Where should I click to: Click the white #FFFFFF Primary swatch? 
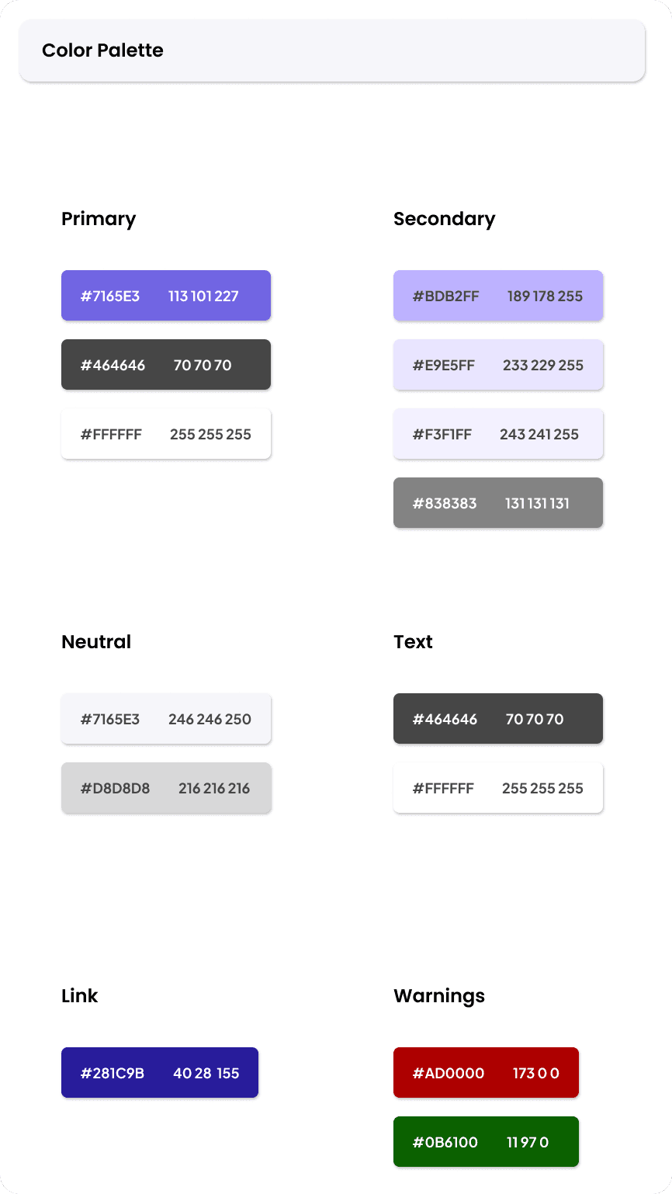click(165, 433)
